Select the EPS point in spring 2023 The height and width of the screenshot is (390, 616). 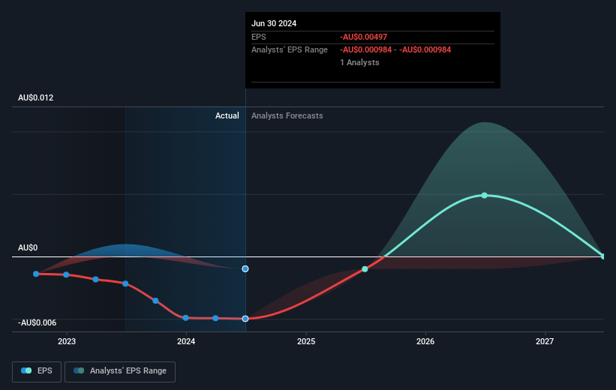(x=95, y=279)
